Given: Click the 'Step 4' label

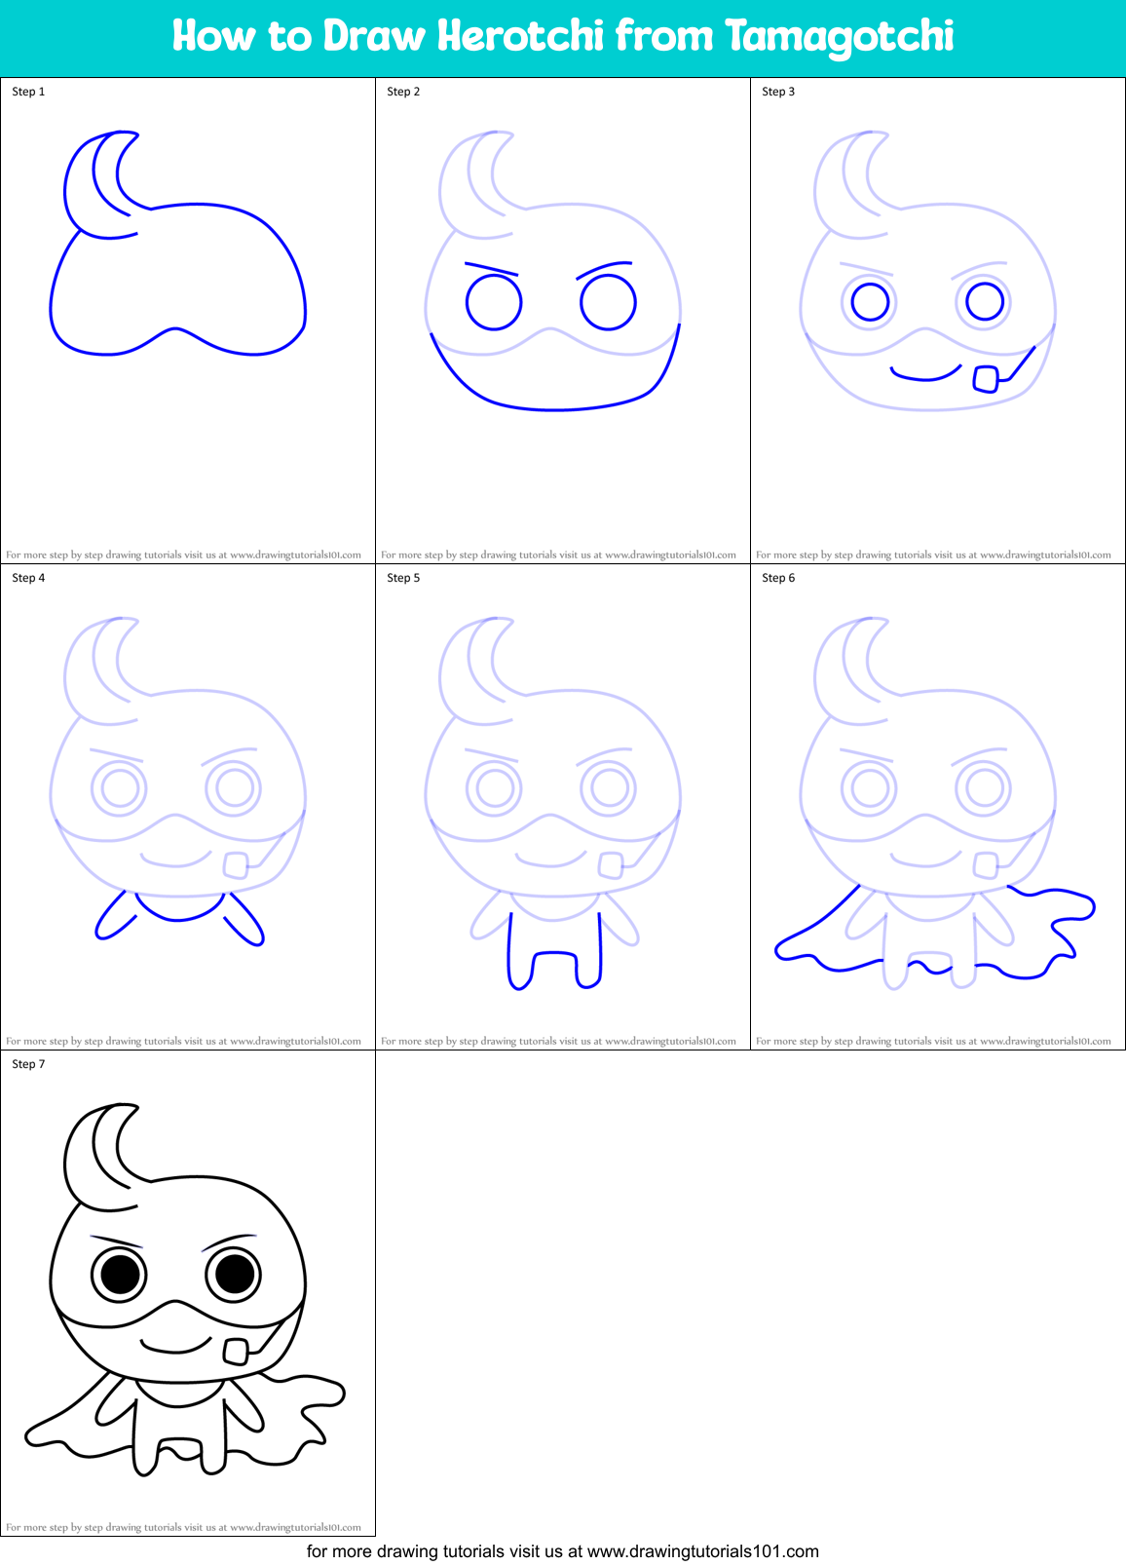Looking at the screenshot, I should pos(28,578).
